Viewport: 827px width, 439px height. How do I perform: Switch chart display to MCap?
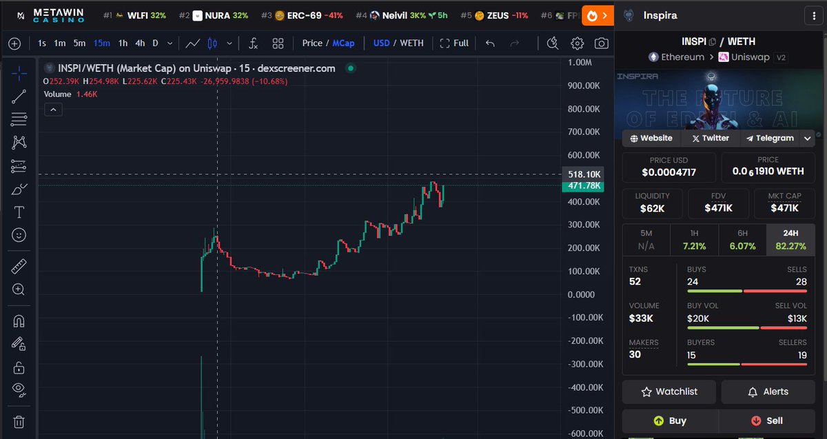(x=343, y=43)
